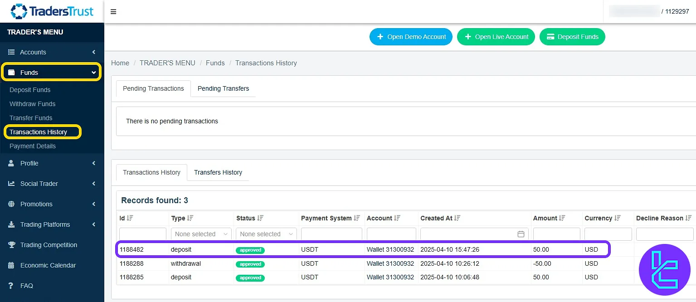Switch to Pending Transfers tab

click(223, 88)
